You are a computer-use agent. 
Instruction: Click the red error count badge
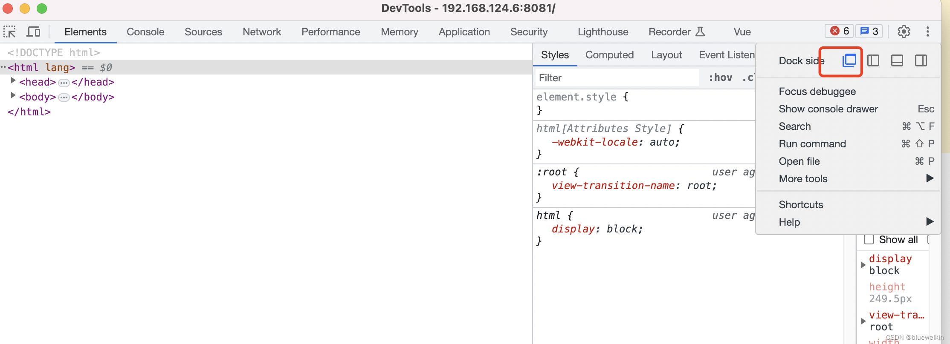(x=839, y=31)
